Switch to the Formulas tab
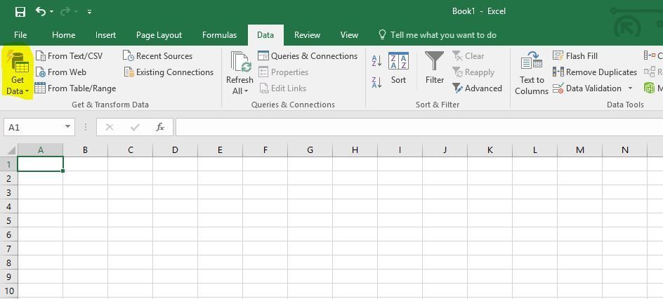Viewport: 663px width, 299px height. click(219, 35)
